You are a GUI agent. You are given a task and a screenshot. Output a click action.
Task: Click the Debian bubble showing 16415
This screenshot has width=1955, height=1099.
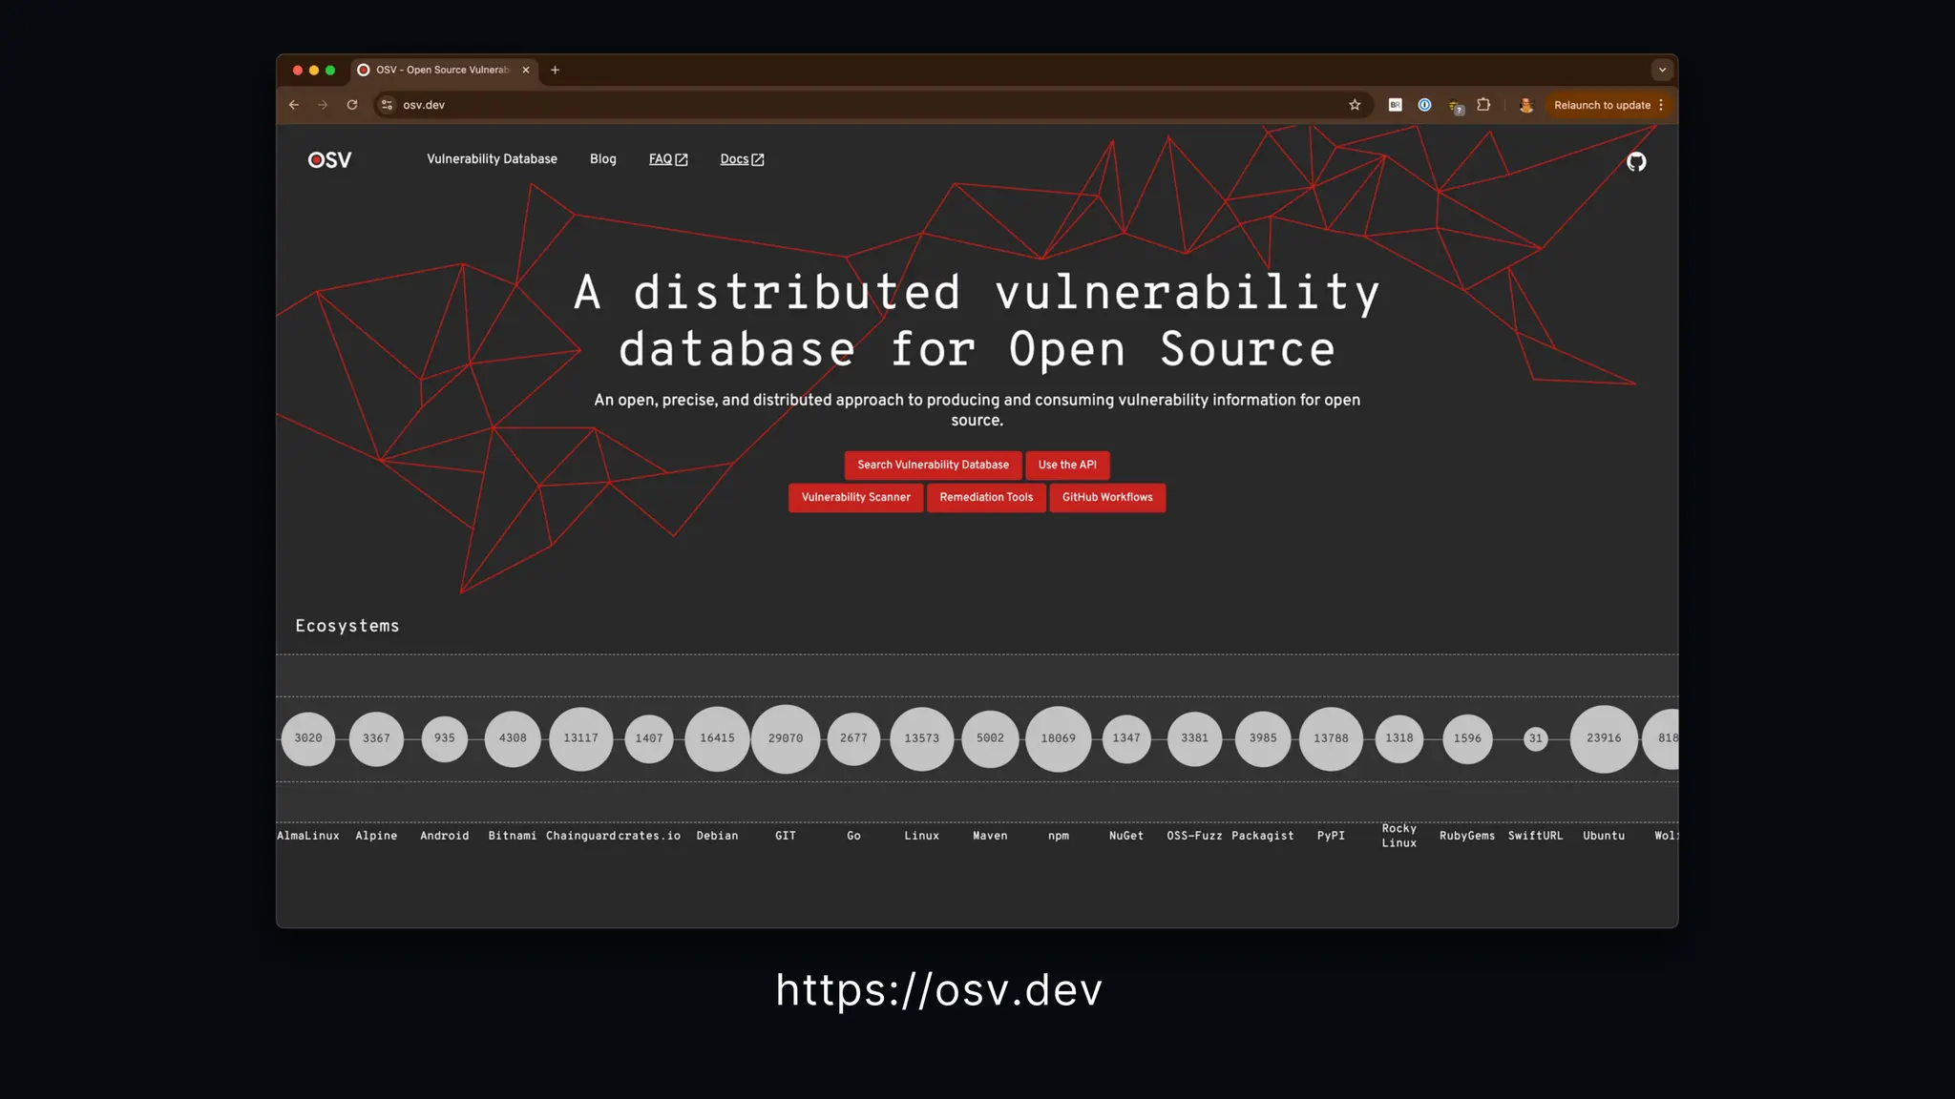pyautogui.click(x=717, y=738)
